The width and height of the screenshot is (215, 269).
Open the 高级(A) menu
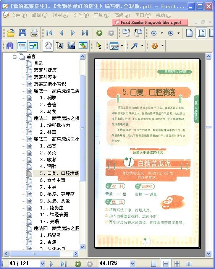[122, 15]
